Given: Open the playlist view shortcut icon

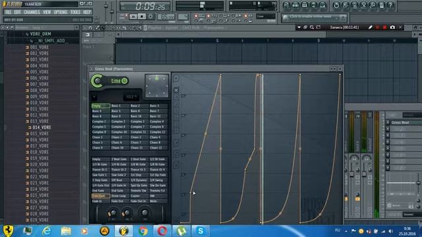Looking at the screenshot, I should (286, 5).
